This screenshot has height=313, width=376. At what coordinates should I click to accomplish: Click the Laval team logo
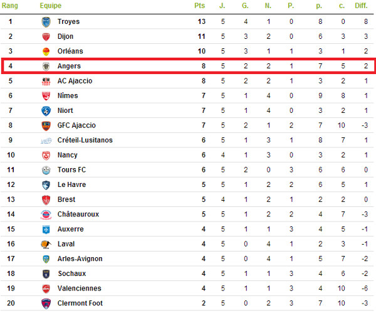[x=46, y=244]
